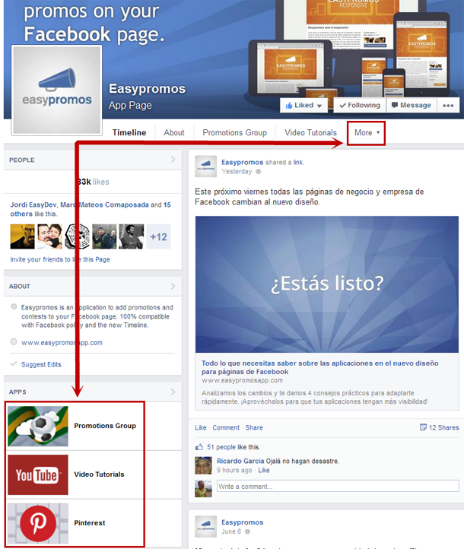Click the Write a comment field
Image resolution: width=464 pixels, height=552 pixels.
(338, 486)
